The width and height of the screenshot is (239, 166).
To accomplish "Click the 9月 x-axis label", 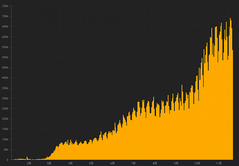I will 176,163.
